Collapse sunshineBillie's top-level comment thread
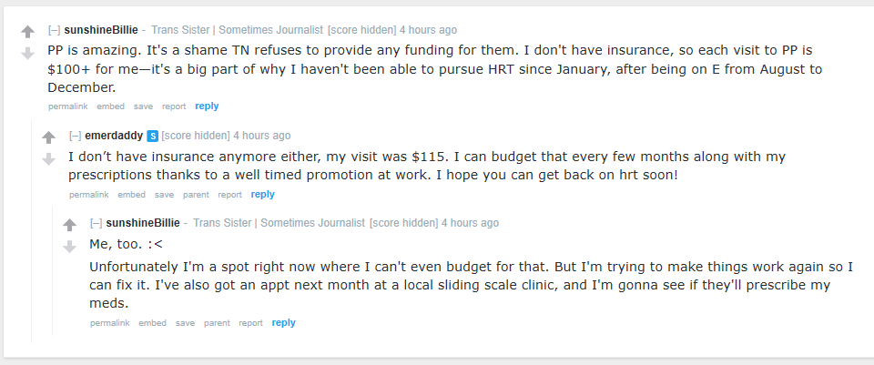Viewport: 874px width, 365px height. coord(54,30)
